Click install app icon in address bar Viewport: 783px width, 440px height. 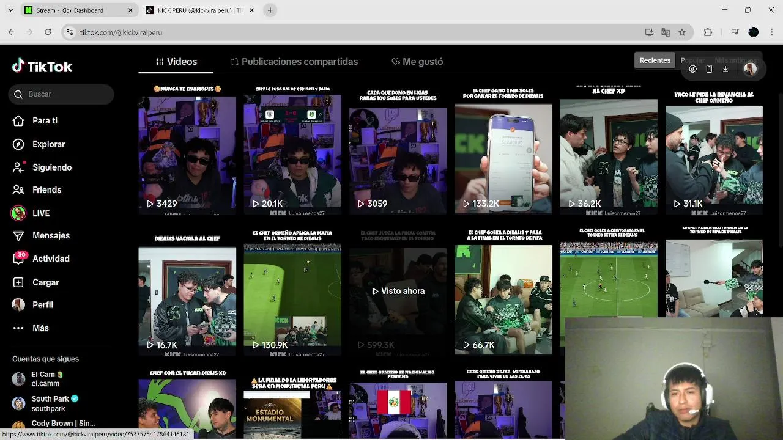click(650, 32)
